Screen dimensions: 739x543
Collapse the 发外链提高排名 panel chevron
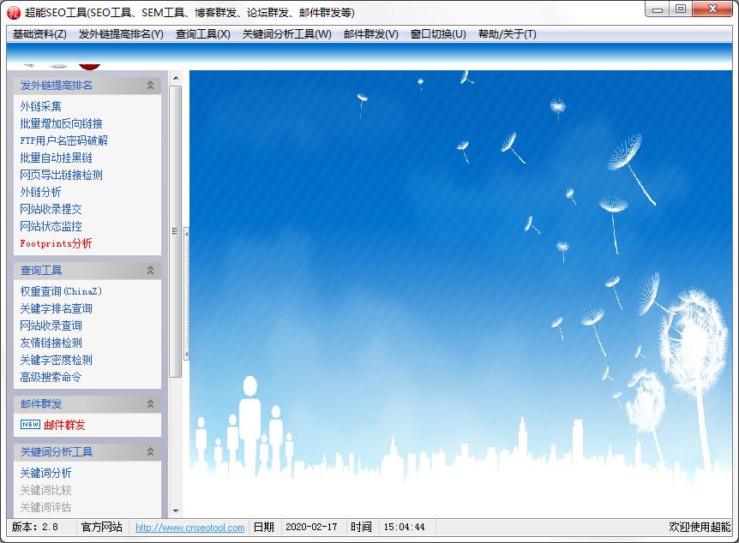pyautogui.click(x=150, y=86)
